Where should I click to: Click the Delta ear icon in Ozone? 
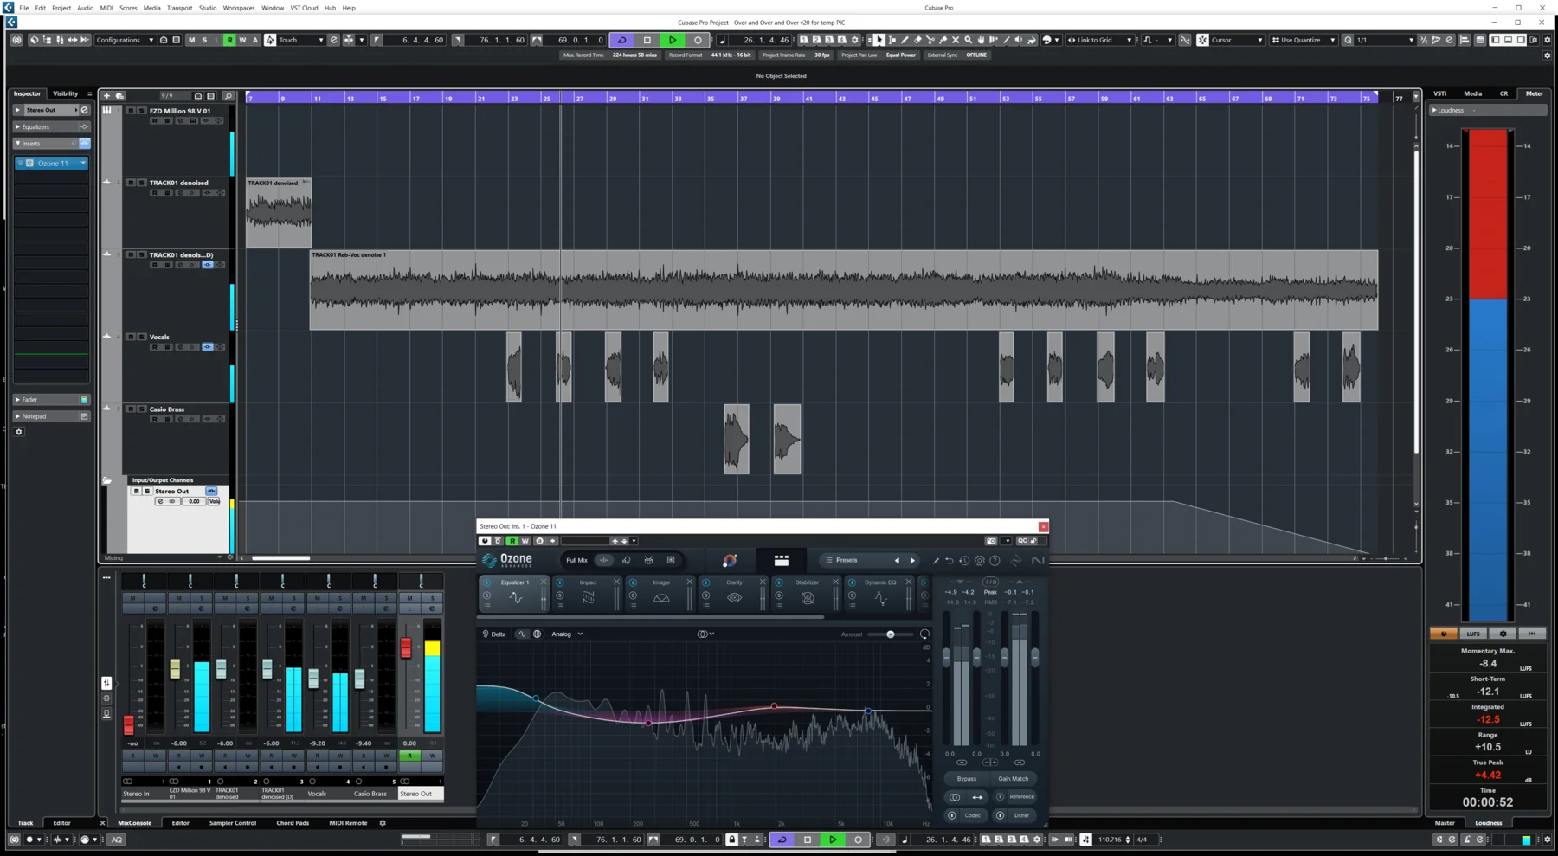(486, 634)
